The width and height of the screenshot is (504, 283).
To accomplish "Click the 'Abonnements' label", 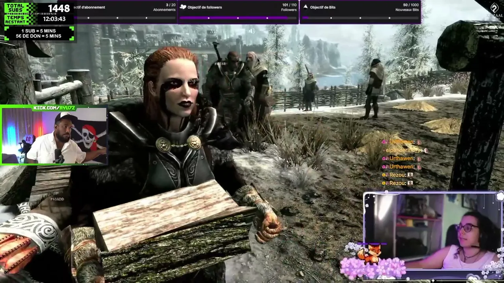I will pos(164,10).
